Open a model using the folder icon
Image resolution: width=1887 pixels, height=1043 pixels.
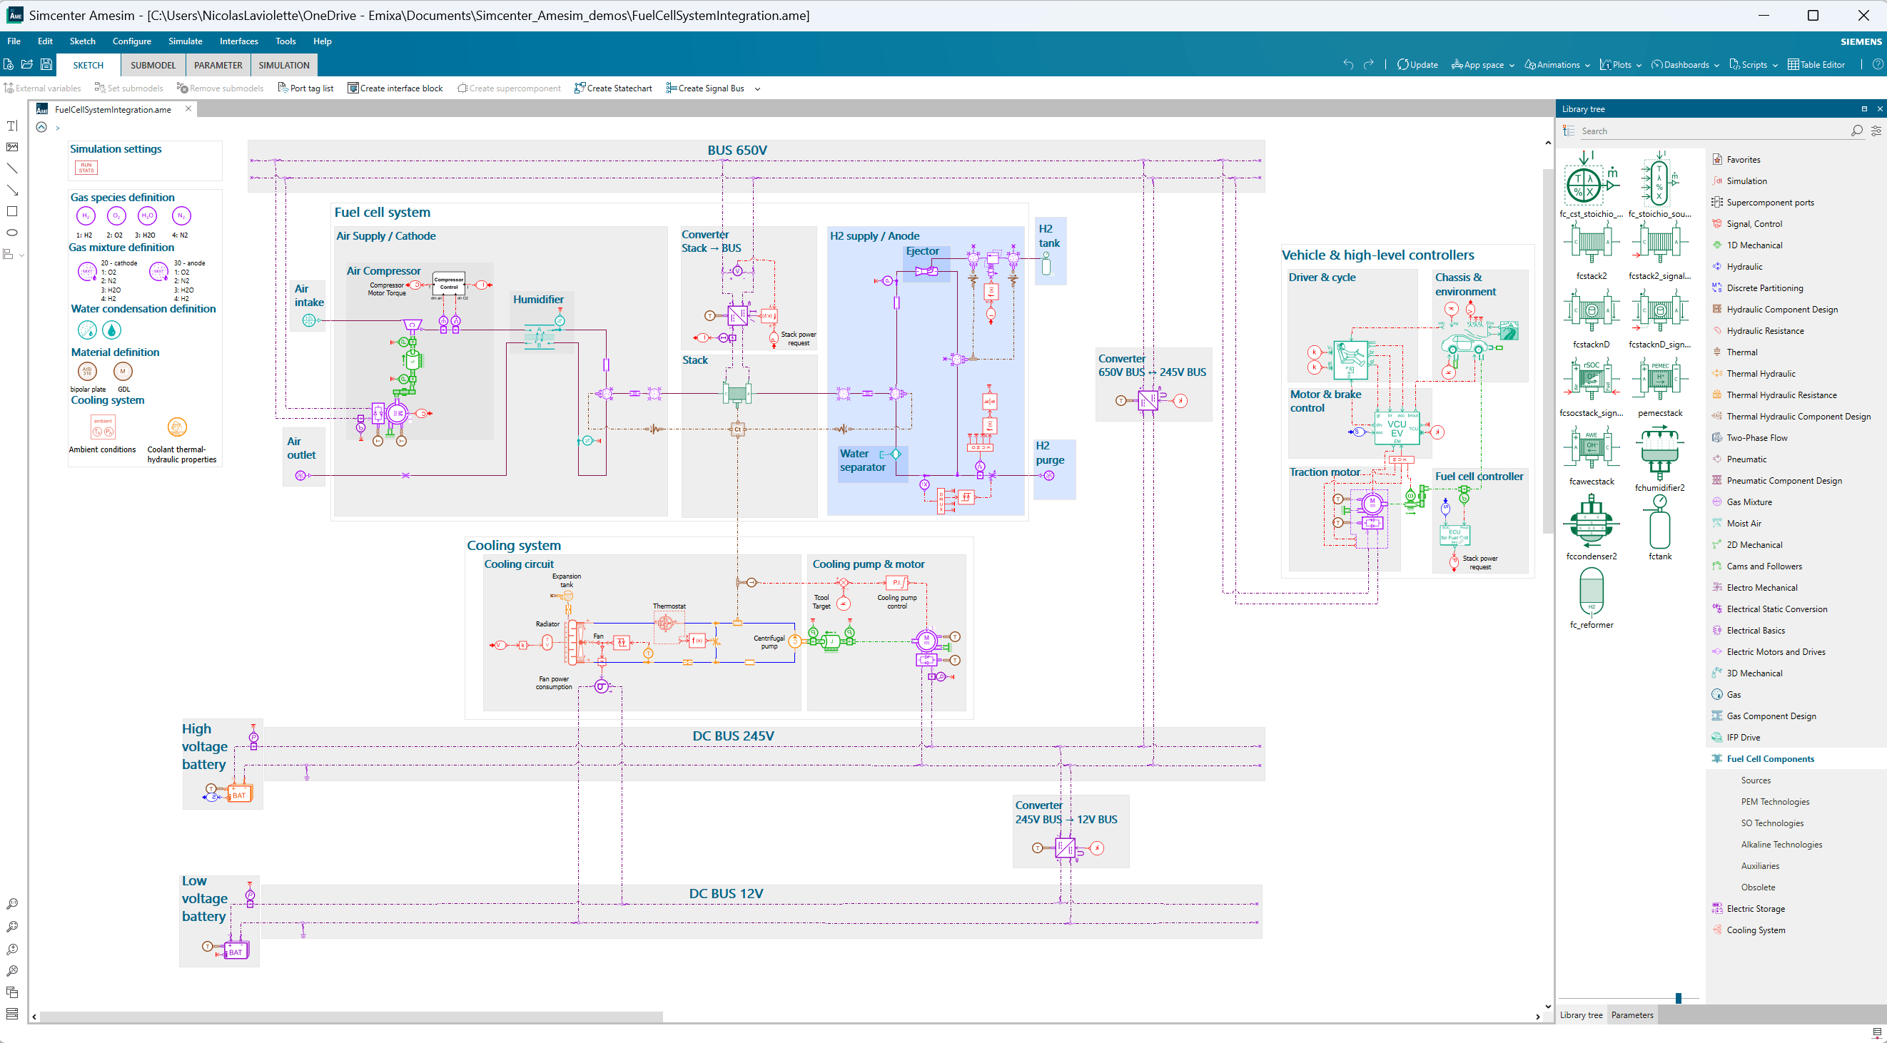pyautogui.click(x=27, y=64)
